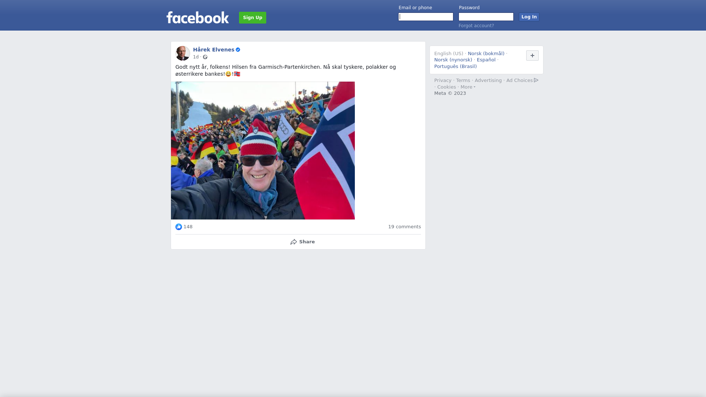706x397 pixels.
Task: Click the public globe privacy icon
Action: (x=205, y=57)
